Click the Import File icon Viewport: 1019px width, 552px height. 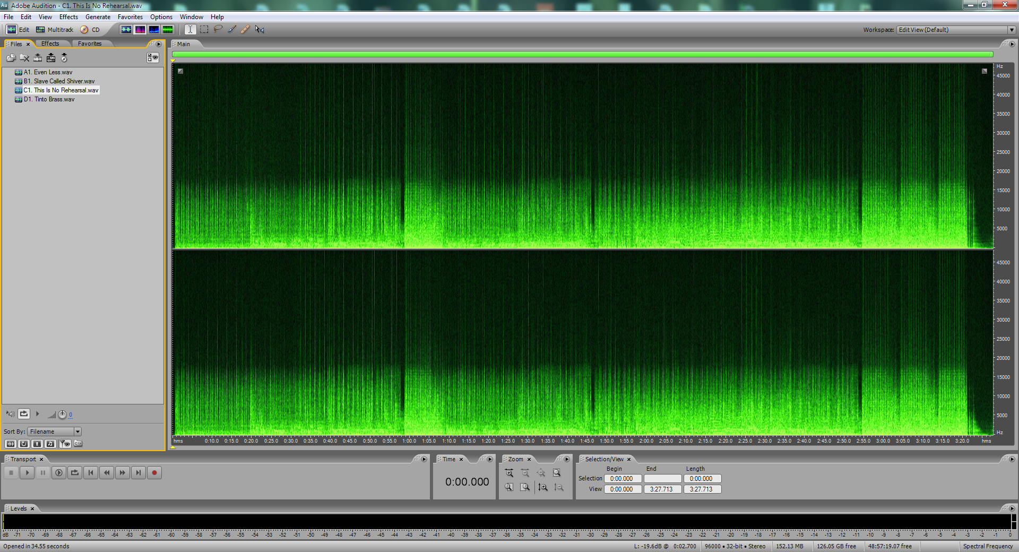(11, 58)
